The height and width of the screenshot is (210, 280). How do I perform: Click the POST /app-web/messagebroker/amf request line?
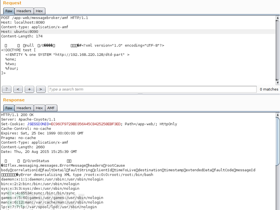[x=45, y=18]
